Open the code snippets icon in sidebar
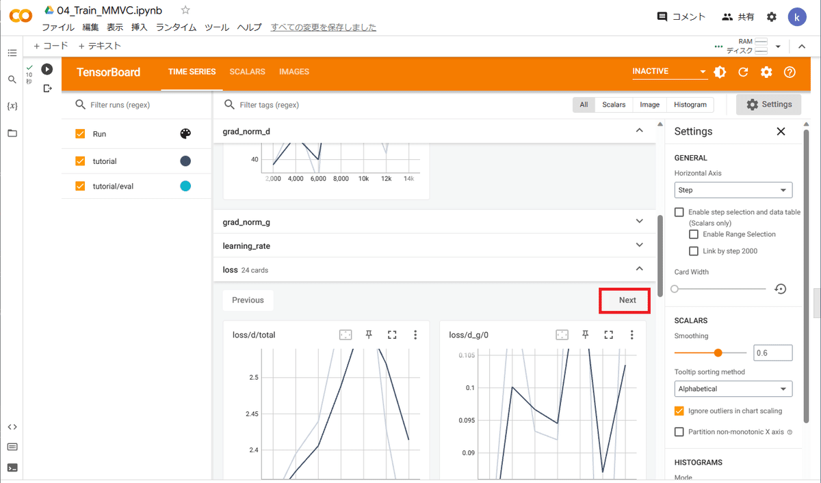The width and height of the screenshot is (821, 483). (12, 427)
